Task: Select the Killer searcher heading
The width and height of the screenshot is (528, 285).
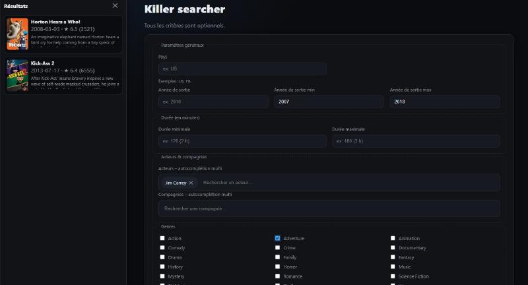Action: click(x=185, y=9)
